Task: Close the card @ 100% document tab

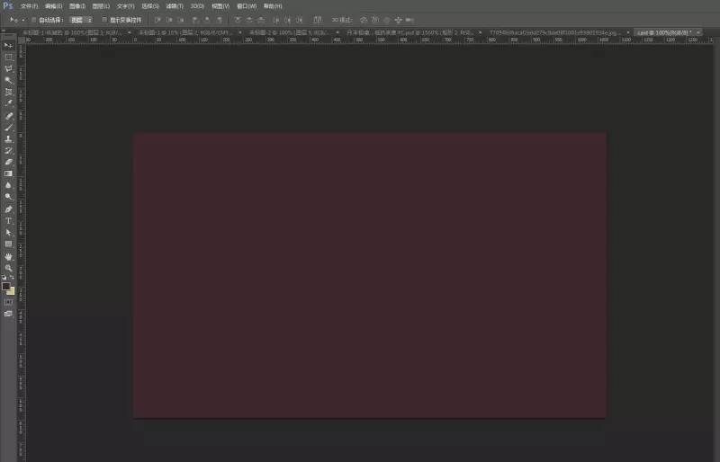Action: click(x=698, y=32)
